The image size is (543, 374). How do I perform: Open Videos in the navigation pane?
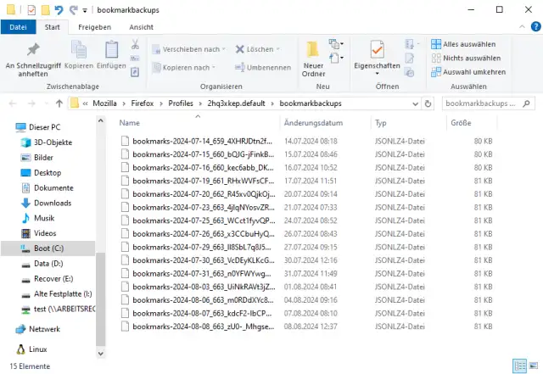[38, 233]
